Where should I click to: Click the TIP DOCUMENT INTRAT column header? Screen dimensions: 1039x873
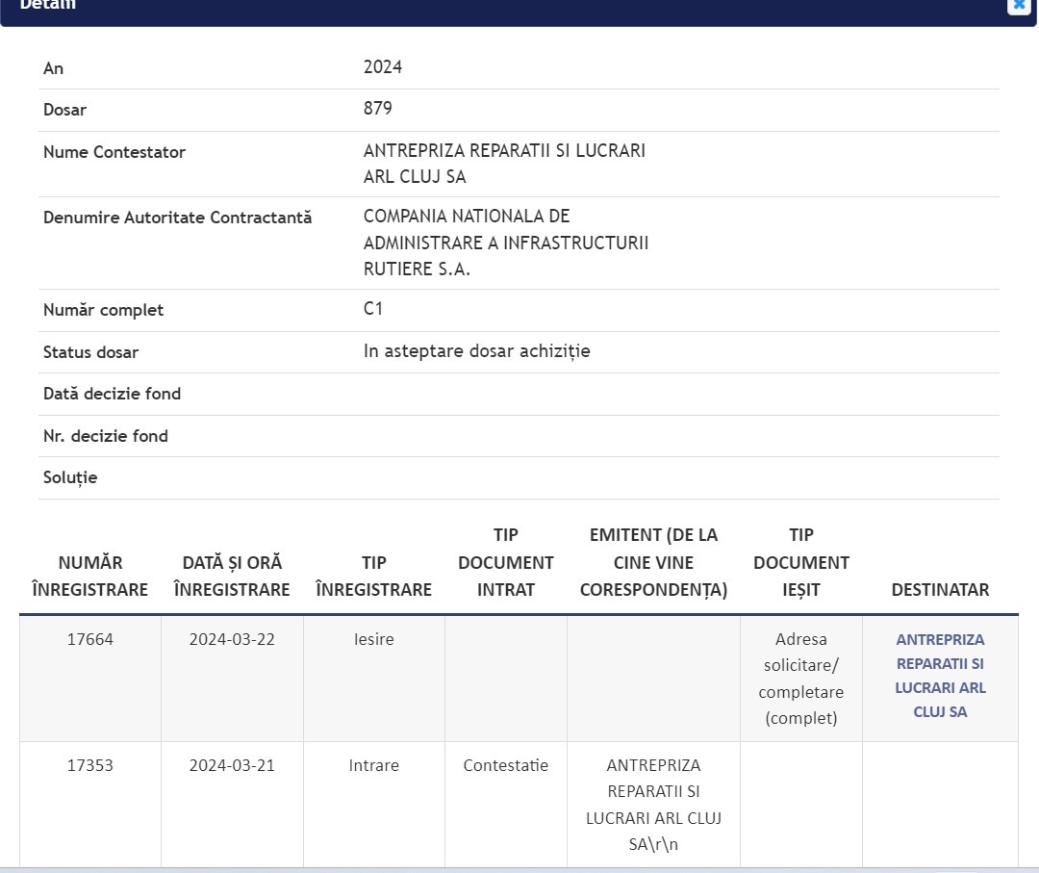(506, 562)
